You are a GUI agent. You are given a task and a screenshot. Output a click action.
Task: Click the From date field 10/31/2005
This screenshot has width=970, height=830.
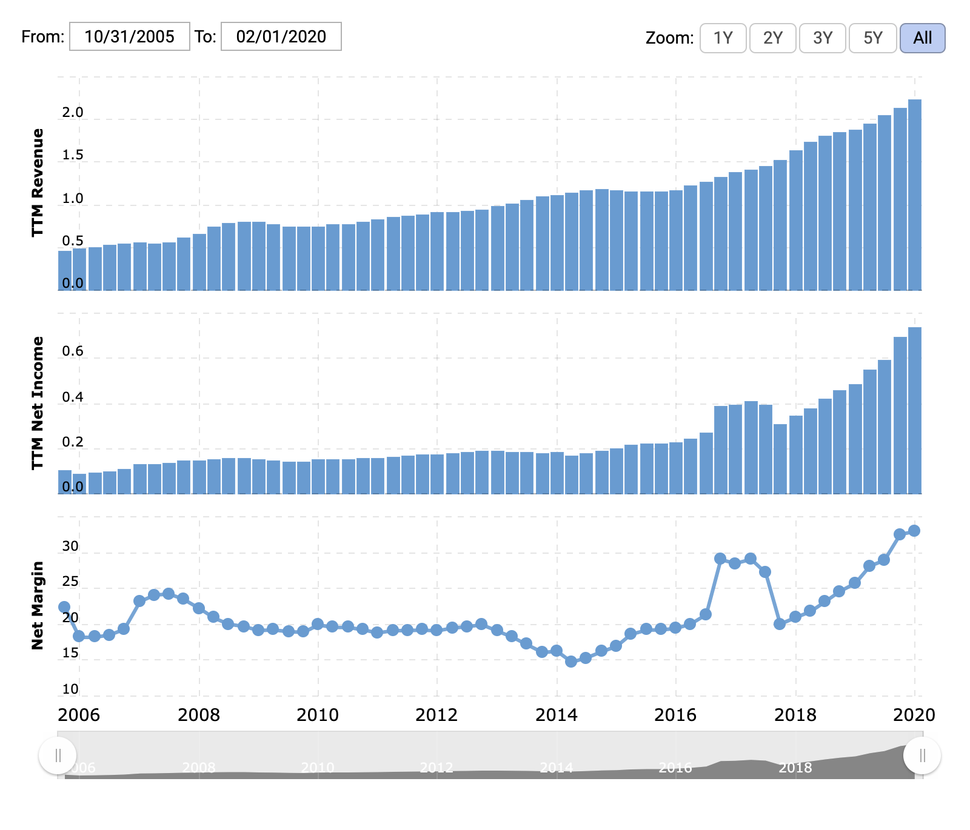[130, 36]
